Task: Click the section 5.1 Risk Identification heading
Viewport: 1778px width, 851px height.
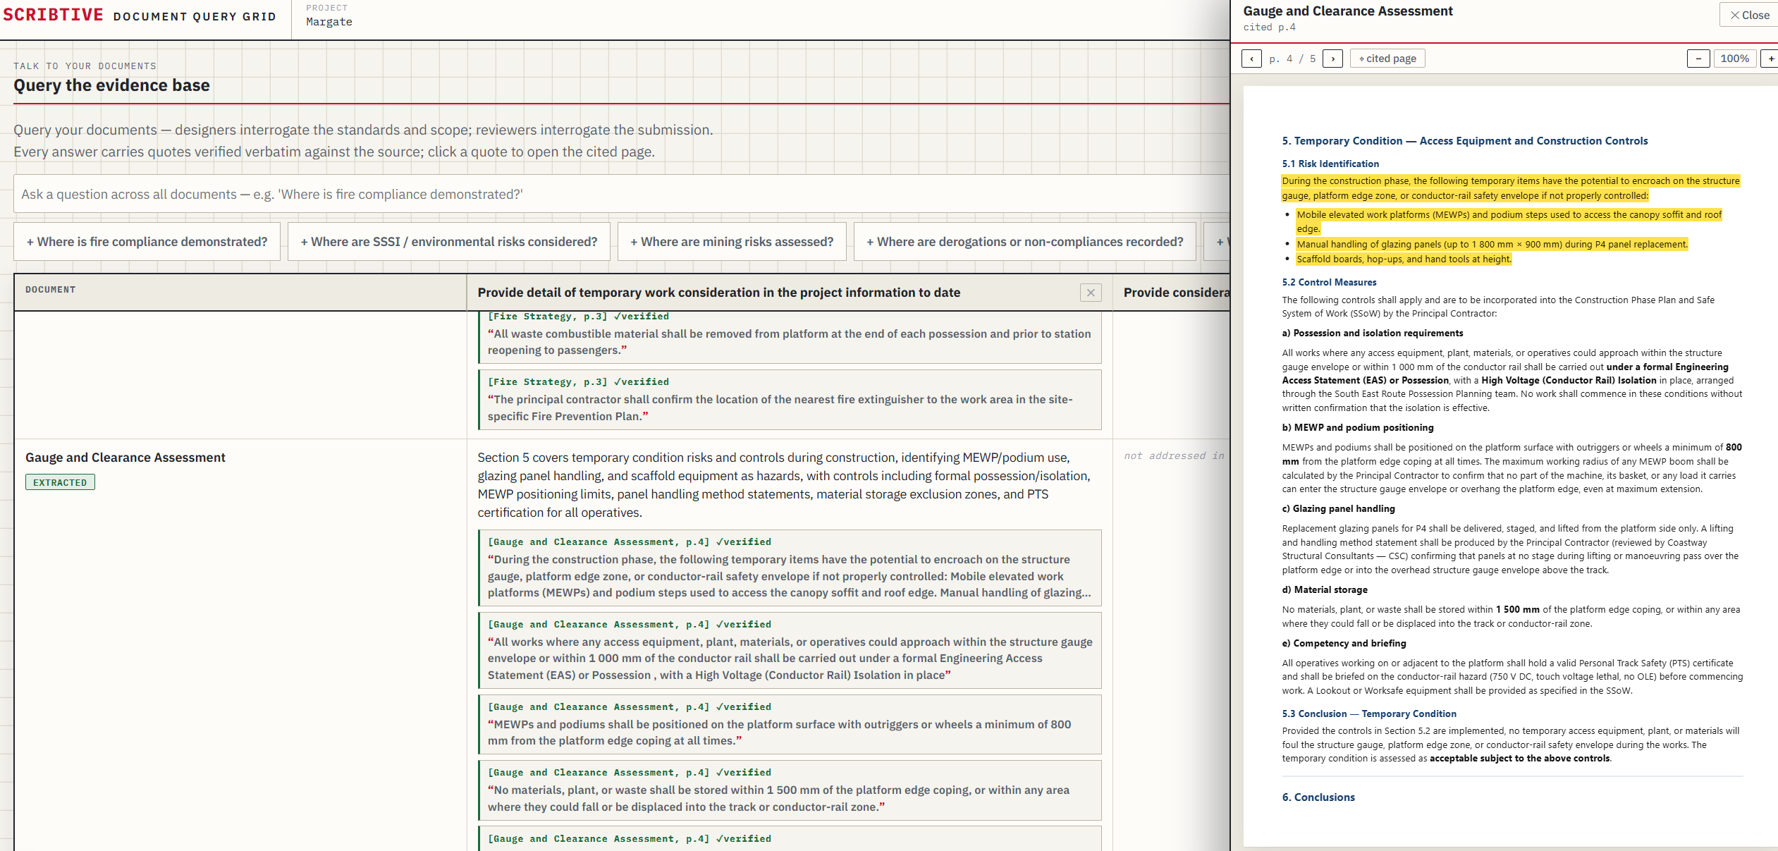Action: (1330, 164)
